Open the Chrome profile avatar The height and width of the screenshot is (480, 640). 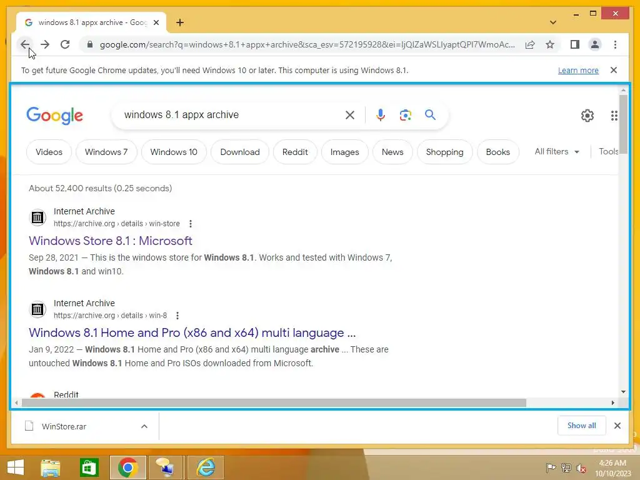point(595,44)
